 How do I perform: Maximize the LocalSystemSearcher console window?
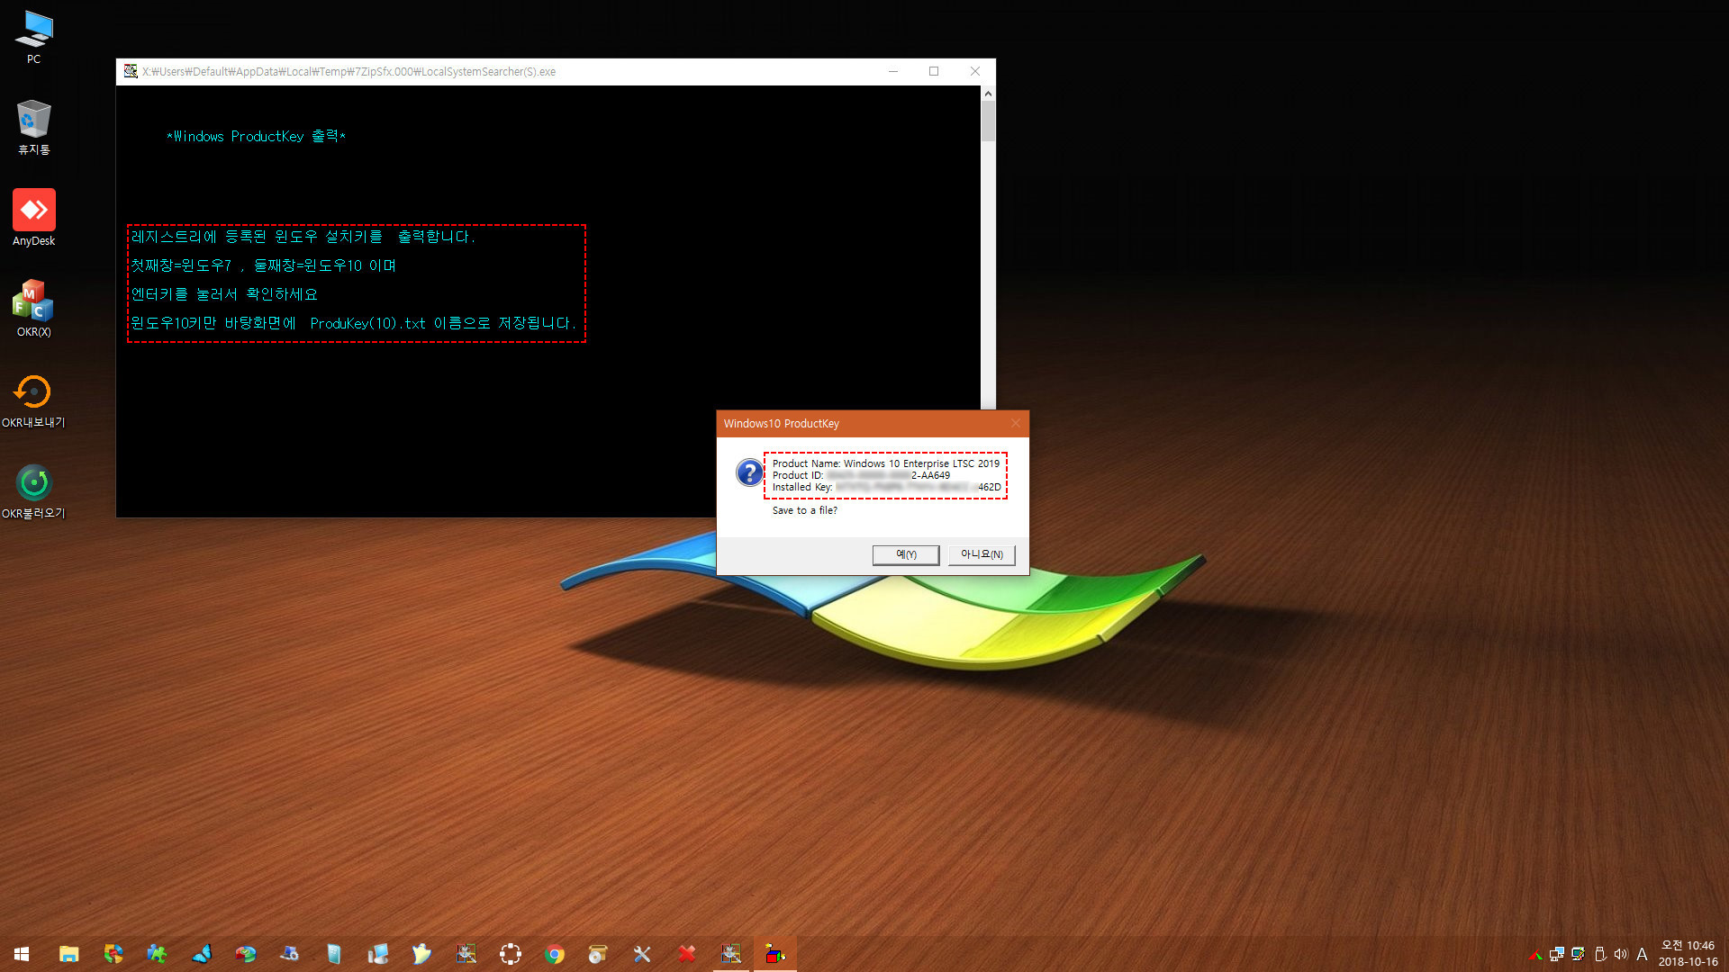tap(934, 71)
